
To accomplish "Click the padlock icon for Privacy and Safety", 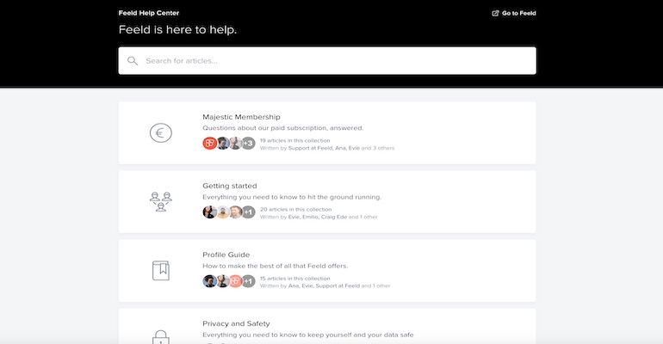I will pos(161,337).
